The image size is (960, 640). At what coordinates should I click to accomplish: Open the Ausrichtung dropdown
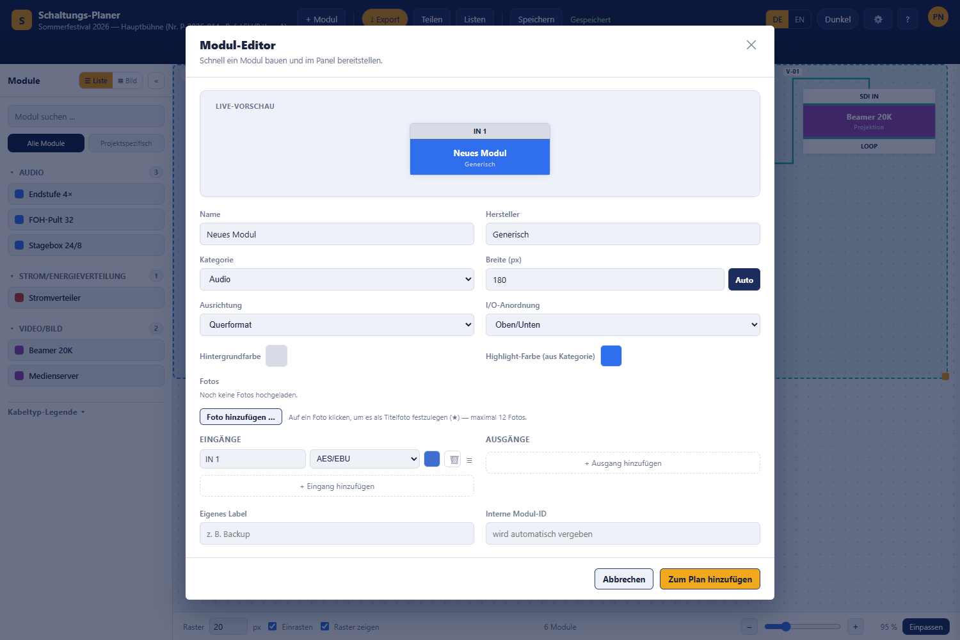337,325
